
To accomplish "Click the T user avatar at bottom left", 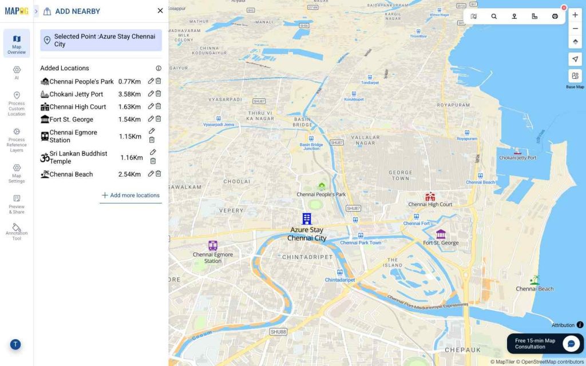I will 15,344.
